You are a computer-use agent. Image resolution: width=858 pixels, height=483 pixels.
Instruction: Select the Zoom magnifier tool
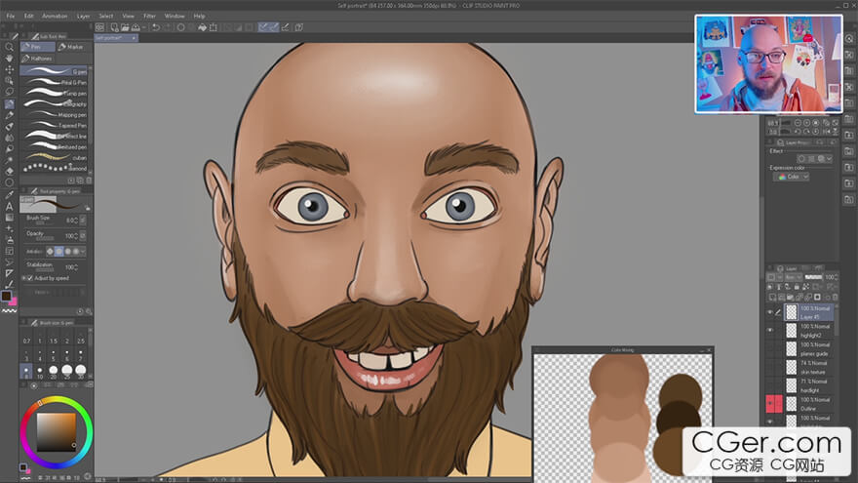tap(10, 47)
